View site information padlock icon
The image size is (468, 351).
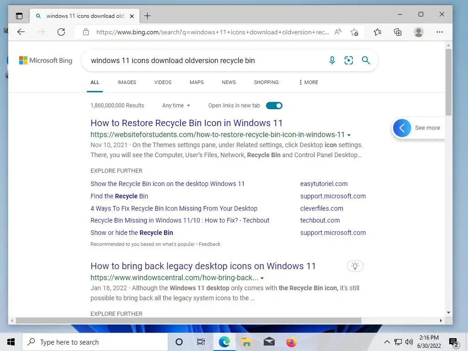coord(86,32)
